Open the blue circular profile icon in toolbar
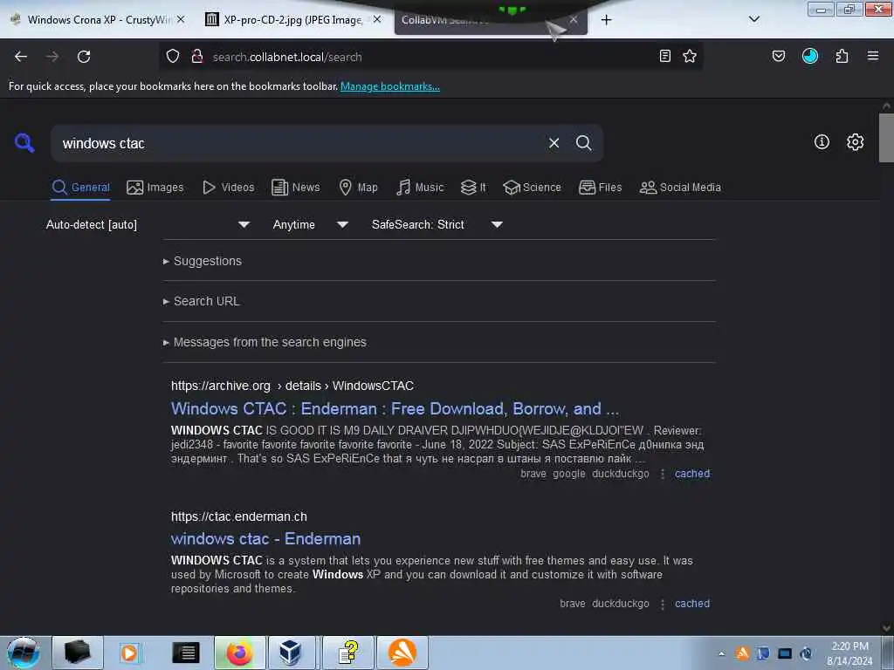Screen dimensions: 894x670 [x=810, y=56]
